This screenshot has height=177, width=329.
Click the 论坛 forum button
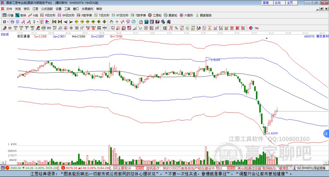279,3
